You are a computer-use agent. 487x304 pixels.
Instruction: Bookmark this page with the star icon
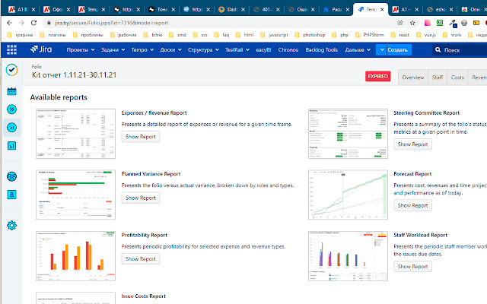412,23
